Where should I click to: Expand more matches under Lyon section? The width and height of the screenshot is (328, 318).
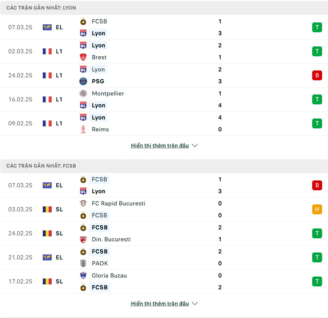tap(160, 146)
